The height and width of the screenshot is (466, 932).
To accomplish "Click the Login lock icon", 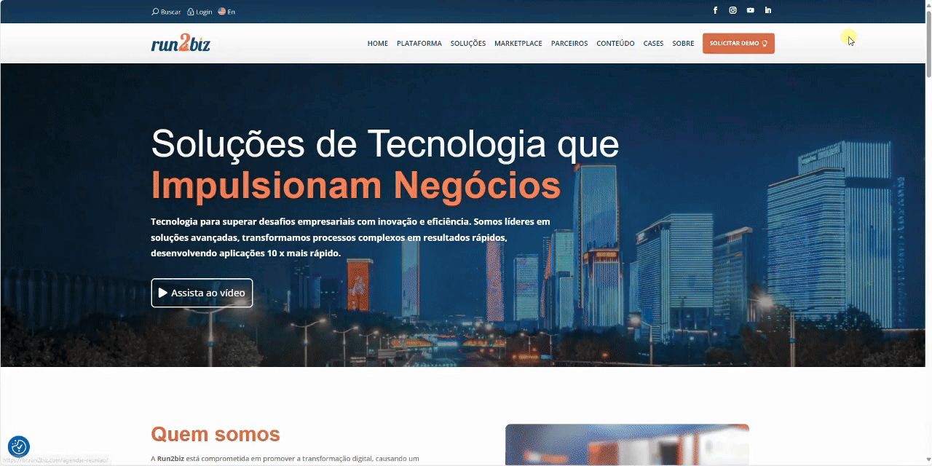I will tap(191, 12).
